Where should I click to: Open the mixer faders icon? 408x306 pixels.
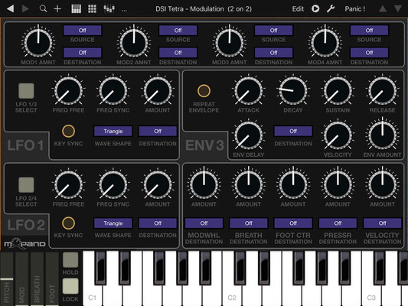pos(109,9)
